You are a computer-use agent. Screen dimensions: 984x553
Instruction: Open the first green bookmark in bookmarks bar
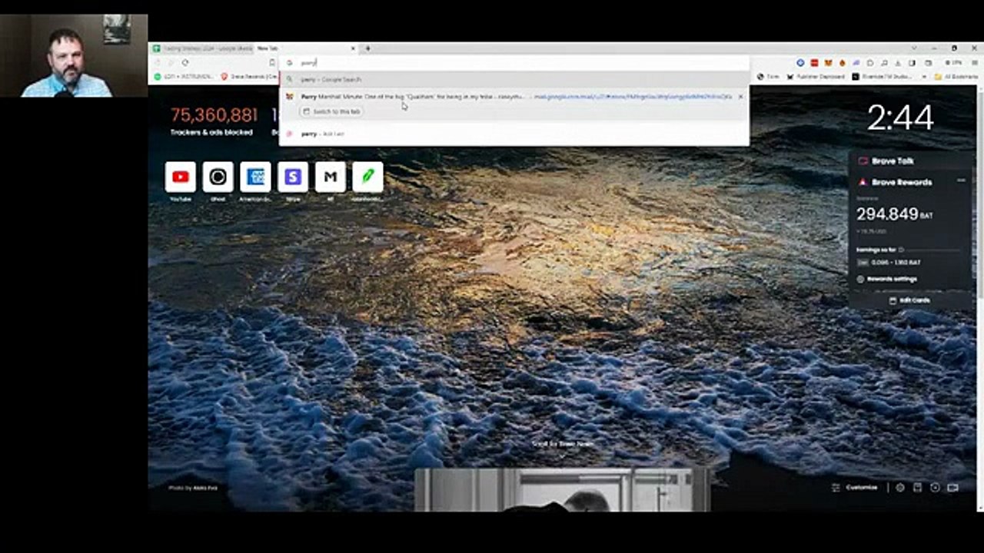[x=184, y=77]
